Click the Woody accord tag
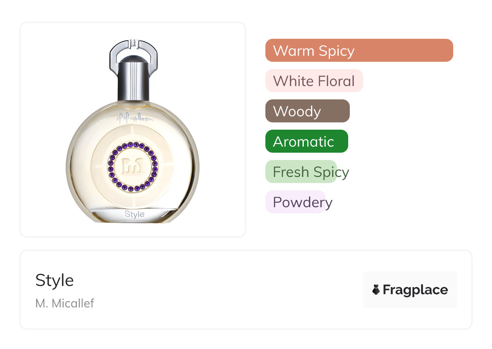 tap(307, 111)
